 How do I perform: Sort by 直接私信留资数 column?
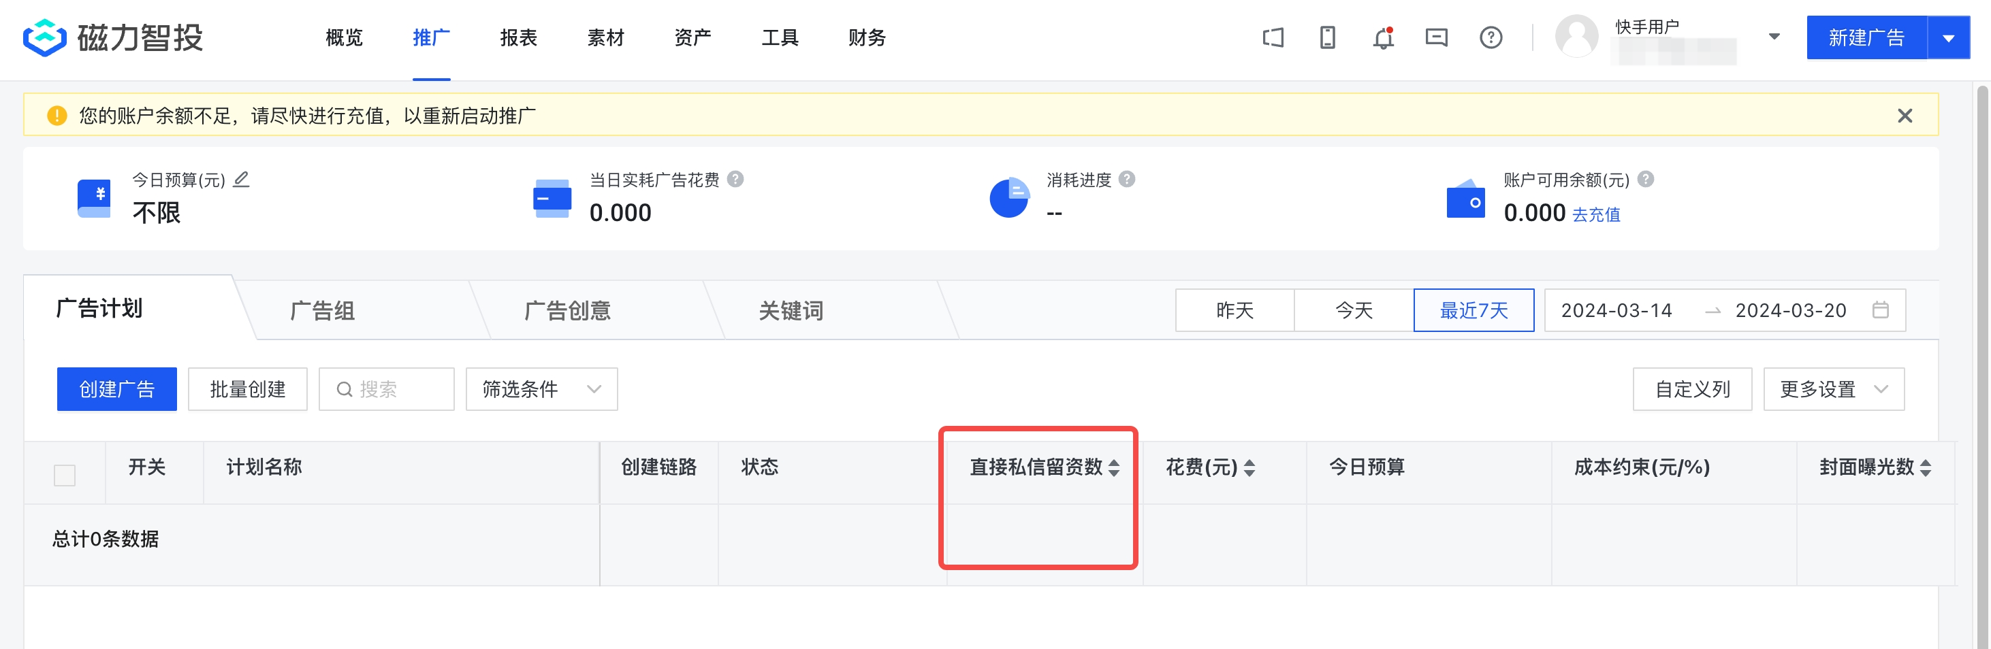coord(1114,467)
